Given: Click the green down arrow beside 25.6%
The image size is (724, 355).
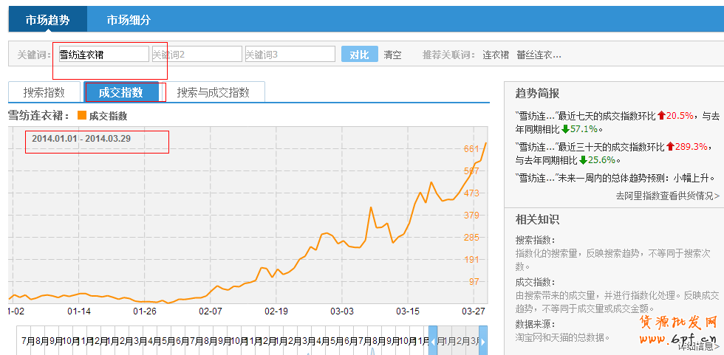Looking at the screenshot, I should pos(583,160).
